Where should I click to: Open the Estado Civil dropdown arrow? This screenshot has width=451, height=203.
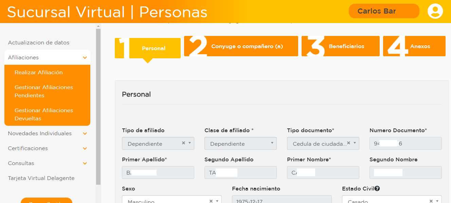point(437,201)
